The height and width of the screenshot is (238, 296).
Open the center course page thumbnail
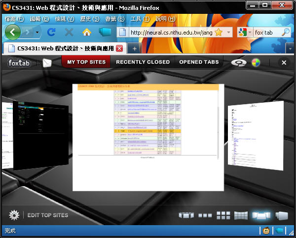click(148, 137)
